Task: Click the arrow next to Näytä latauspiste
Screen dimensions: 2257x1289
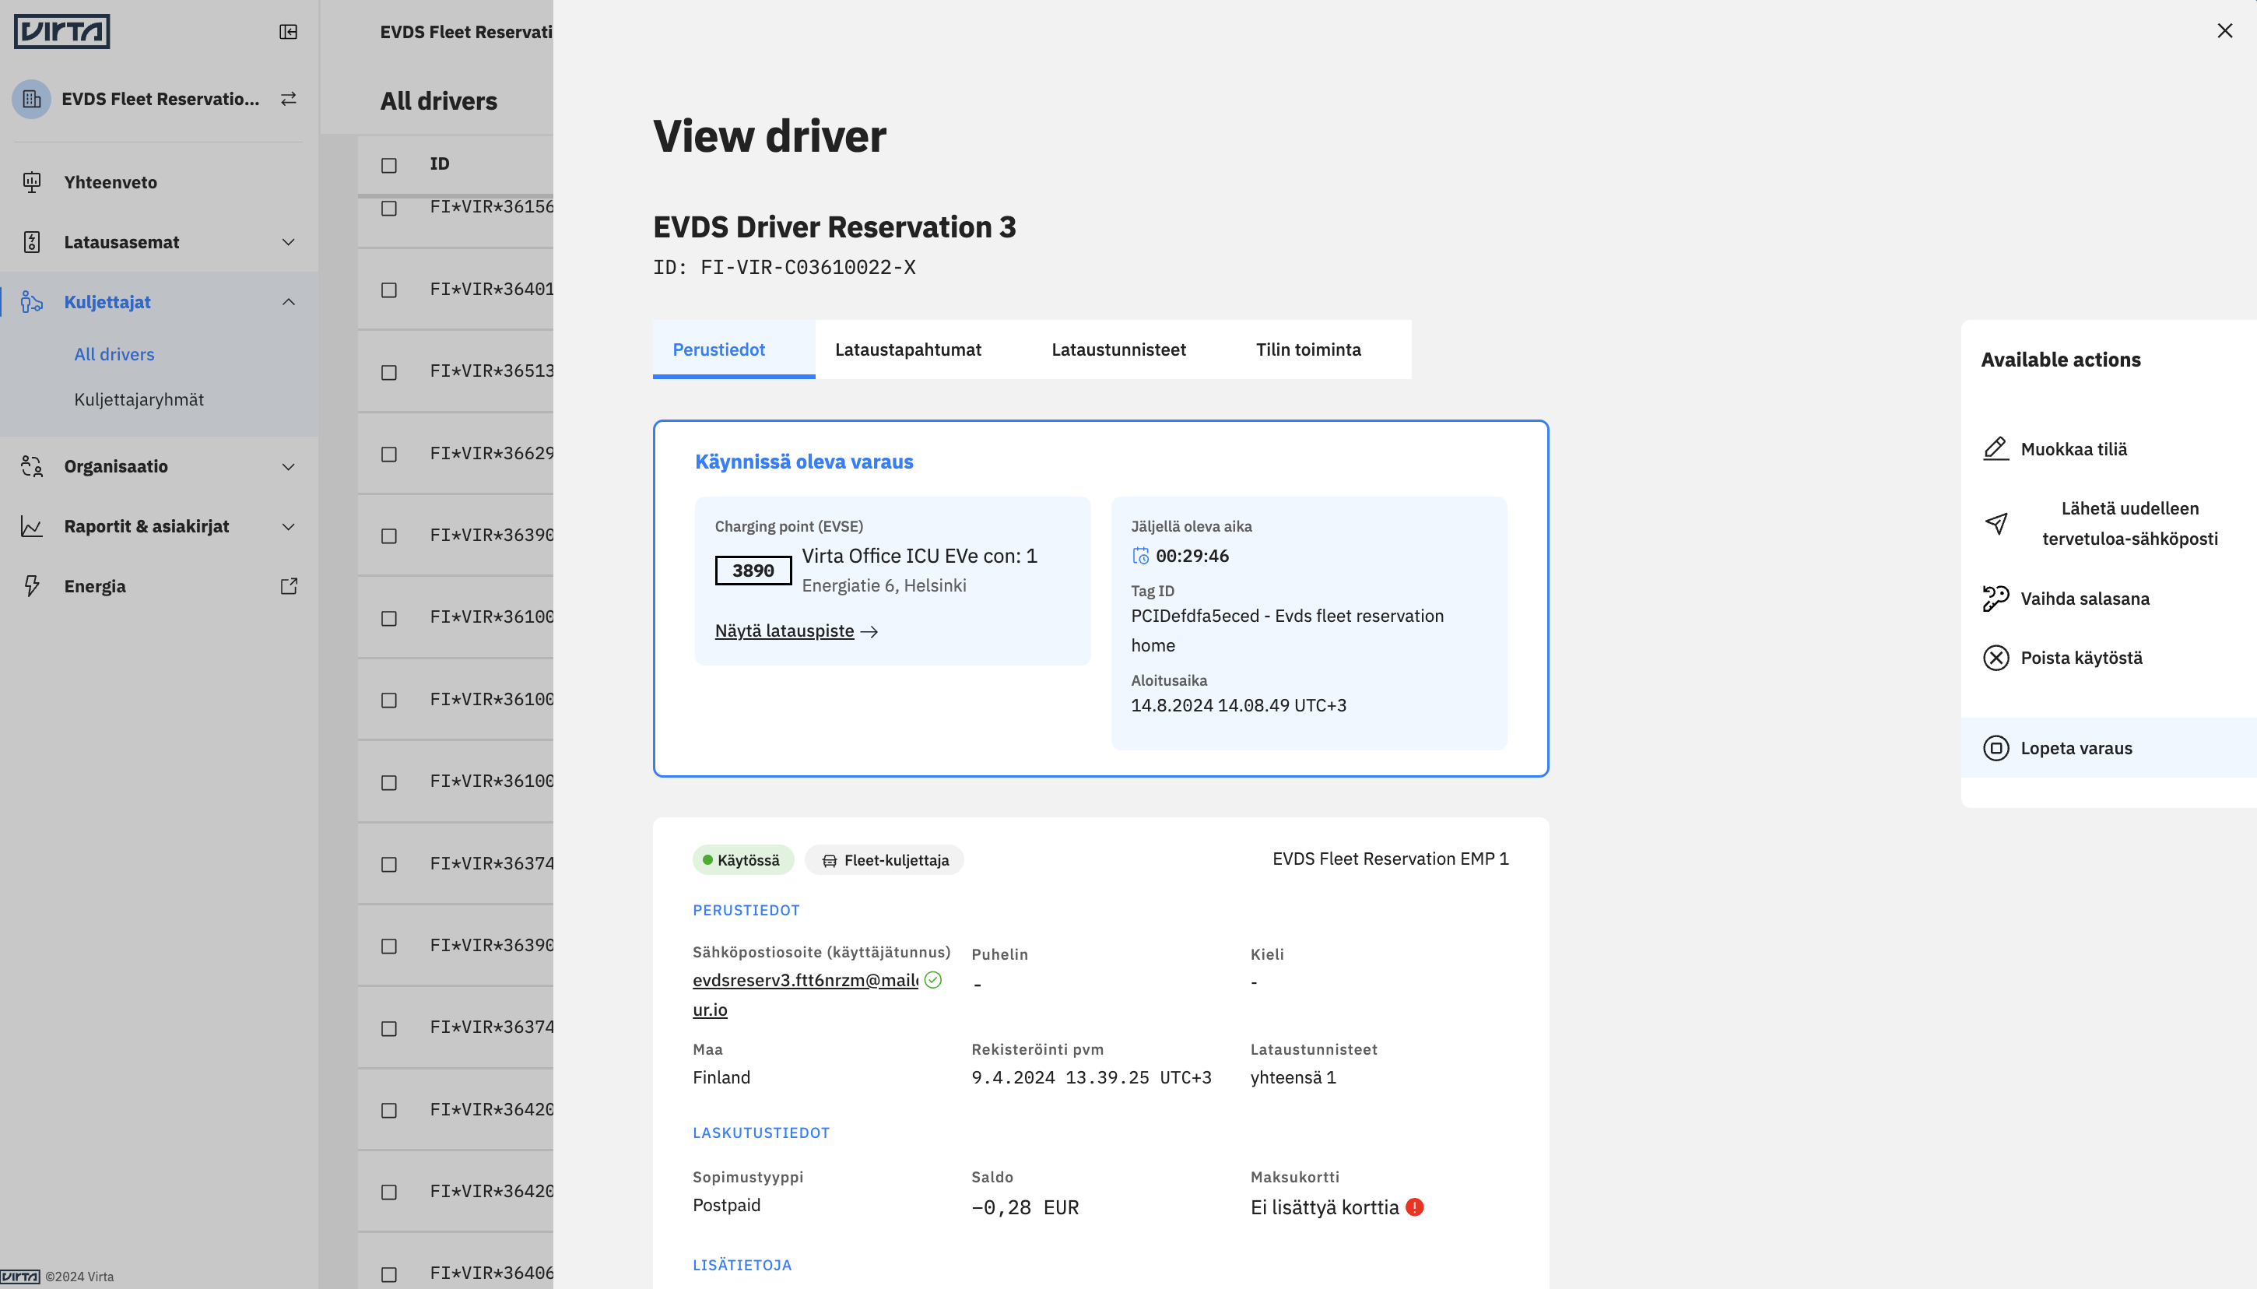Action: [x=869, y=631]
